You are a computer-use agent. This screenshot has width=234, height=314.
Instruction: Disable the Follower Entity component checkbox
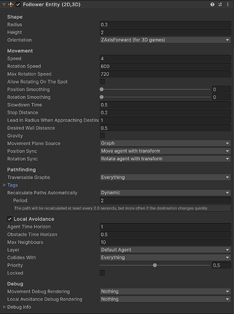pos(18,4)
